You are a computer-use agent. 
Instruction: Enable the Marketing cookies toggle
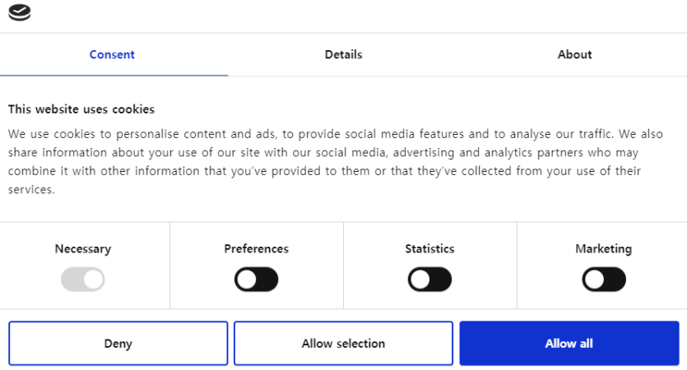coord(604,280)
